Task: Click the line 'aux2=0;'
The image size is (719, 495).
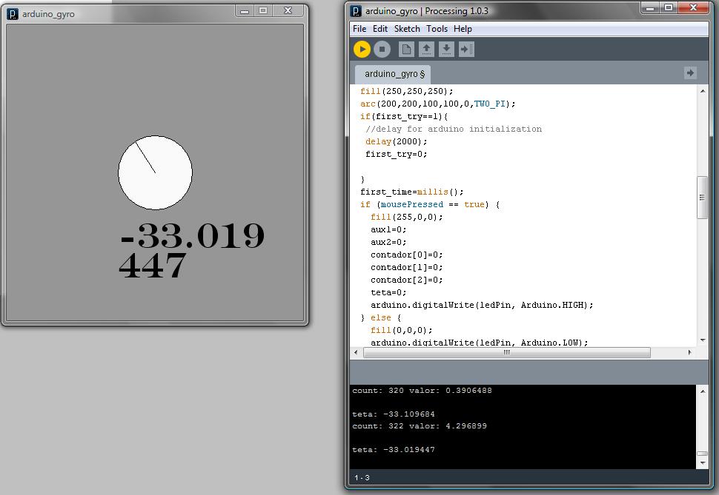Action: point(388,242)
